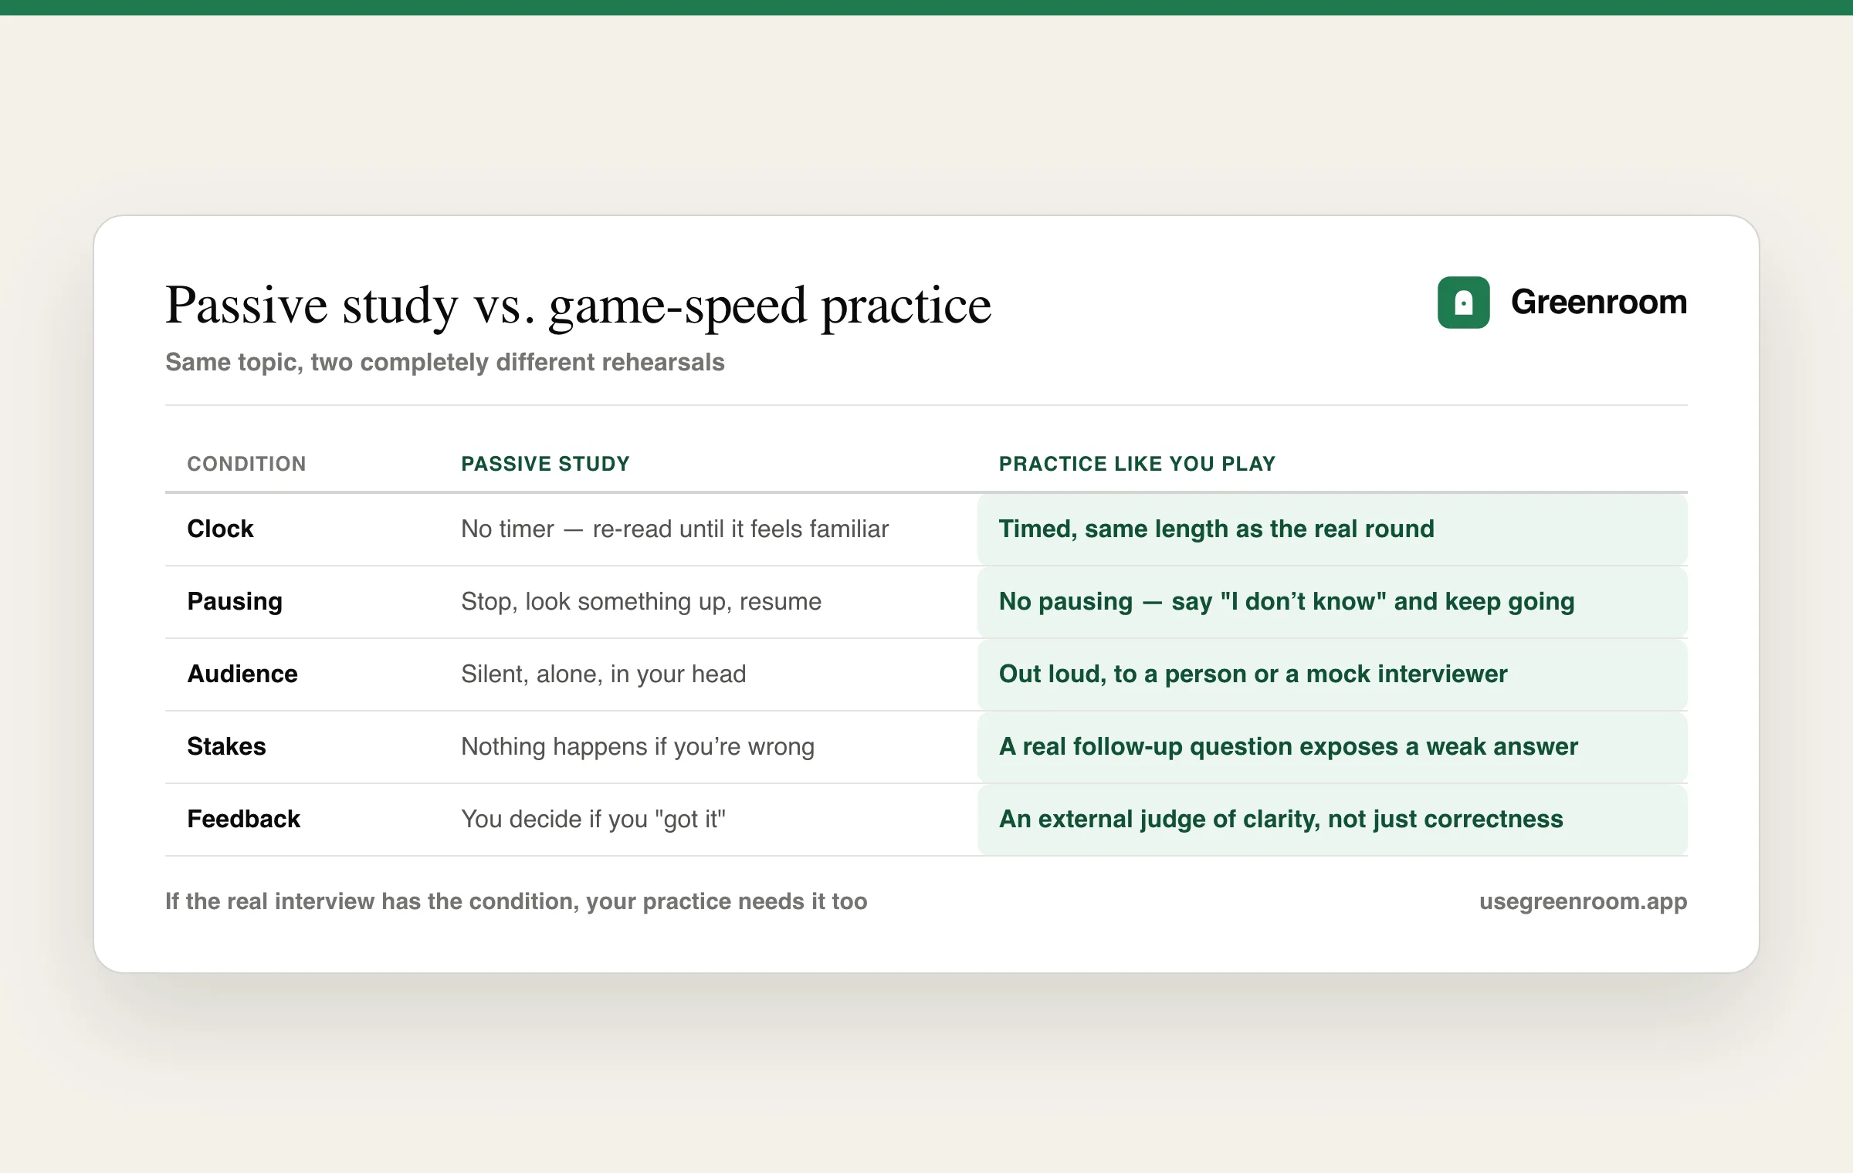Screen dimensions: 1853x1173
Task: Select the Audience row label
Action: coord(242,674)
